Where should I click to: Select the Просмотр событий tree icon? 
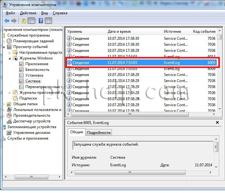click(9, 47)
